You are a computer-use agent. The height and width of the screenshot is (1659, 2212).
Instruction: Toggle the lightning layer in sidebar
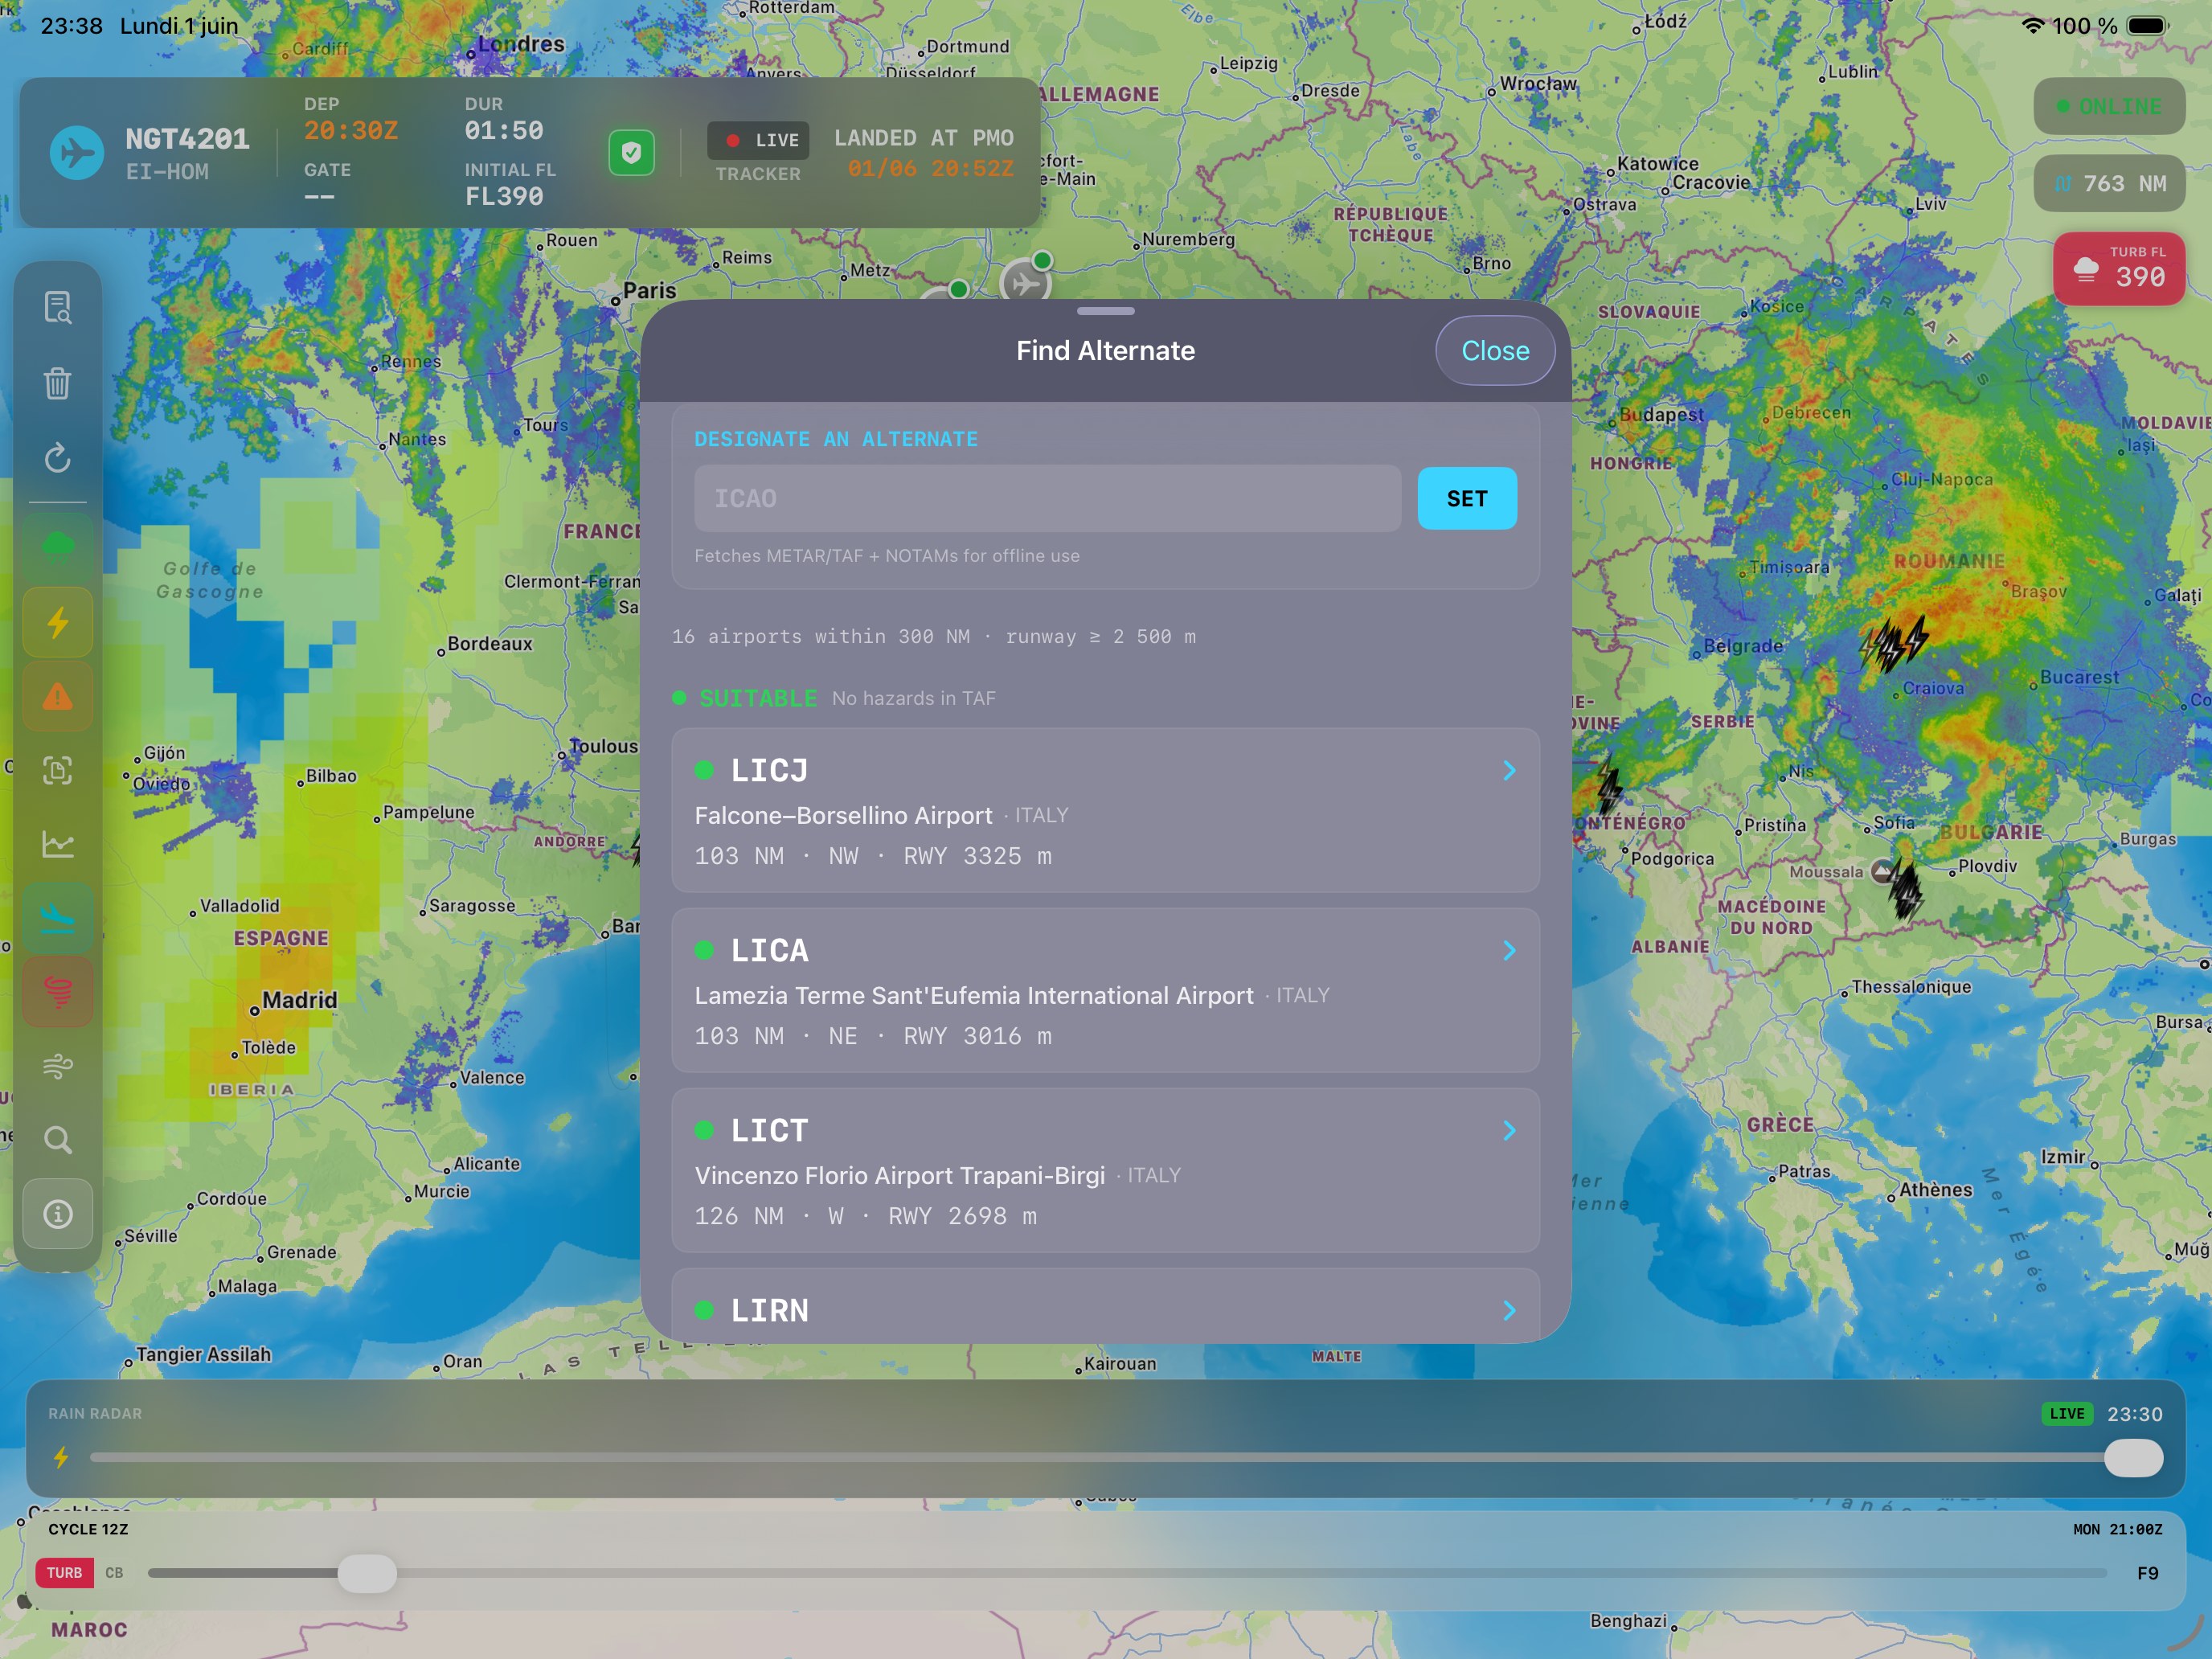(58, 622)
